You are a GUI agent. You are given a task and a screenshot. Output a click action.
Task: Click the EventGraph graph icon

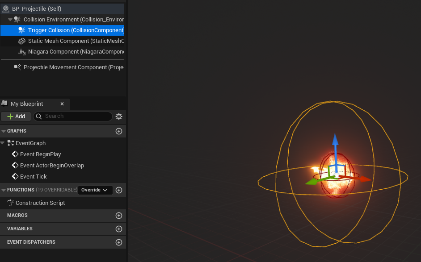click(x=10, y=143)
